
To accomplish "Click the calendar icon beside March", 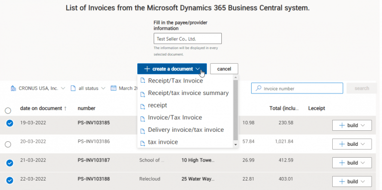I will tap(113, 88).
